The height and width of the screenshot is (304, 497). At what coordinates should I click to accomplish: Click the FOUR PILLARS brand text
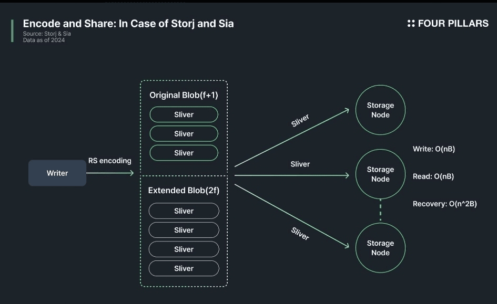pos(453,24)
